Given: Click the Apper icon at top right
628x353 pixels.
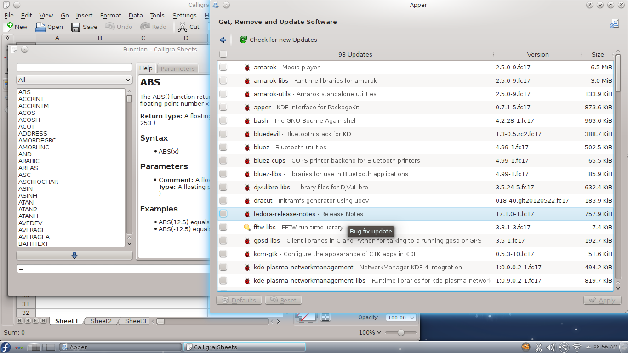Looking at the screenshot, I should point(614,24).
